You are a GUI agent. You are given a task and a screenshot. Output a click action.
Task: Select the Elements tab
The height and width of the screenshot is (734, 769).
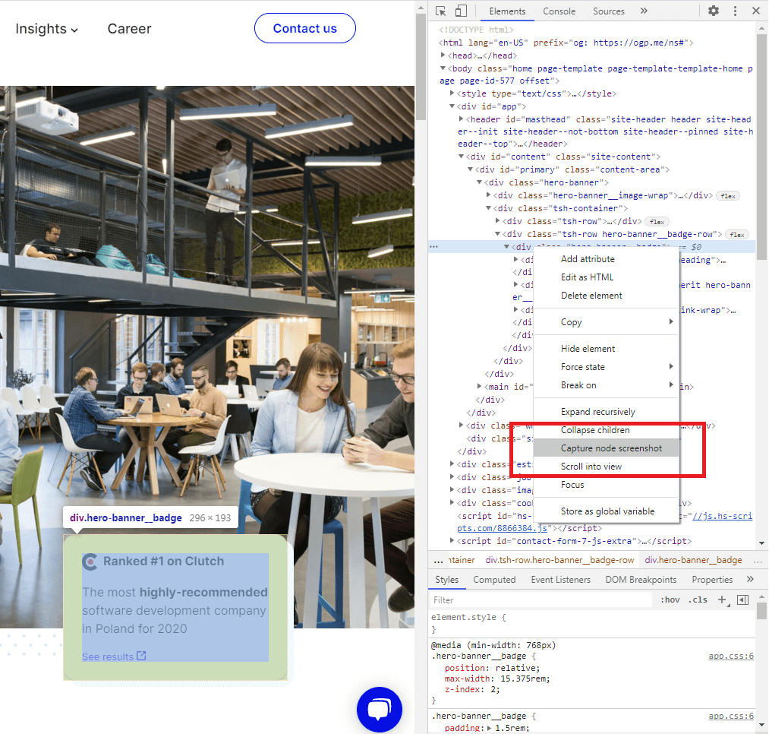507,11
